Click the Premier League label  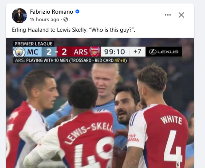[33, 44]
